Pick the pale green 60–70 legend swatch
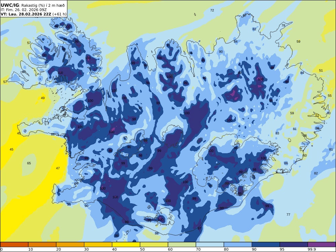 pyautogui.click(x=182, y=245)
